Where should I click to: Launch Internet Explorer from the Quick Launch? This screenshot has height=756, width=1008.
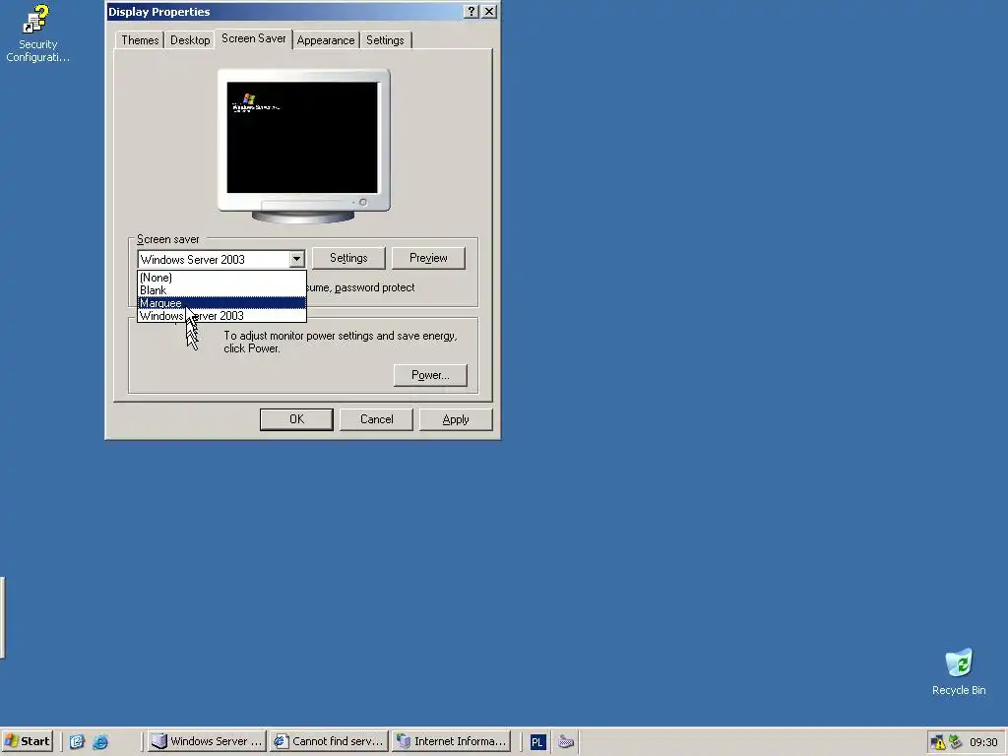pos(100,741)
